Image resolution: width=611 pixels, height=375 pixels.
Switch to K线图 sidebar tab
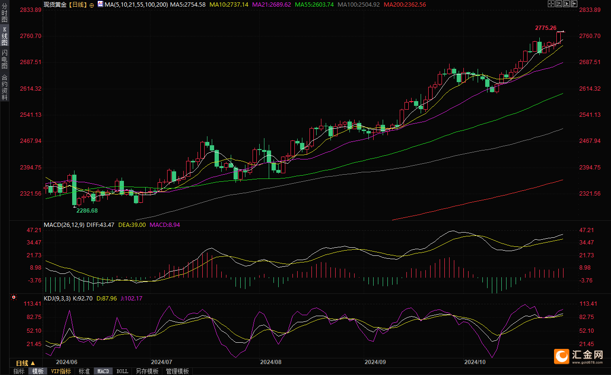(x=5, y=36)
